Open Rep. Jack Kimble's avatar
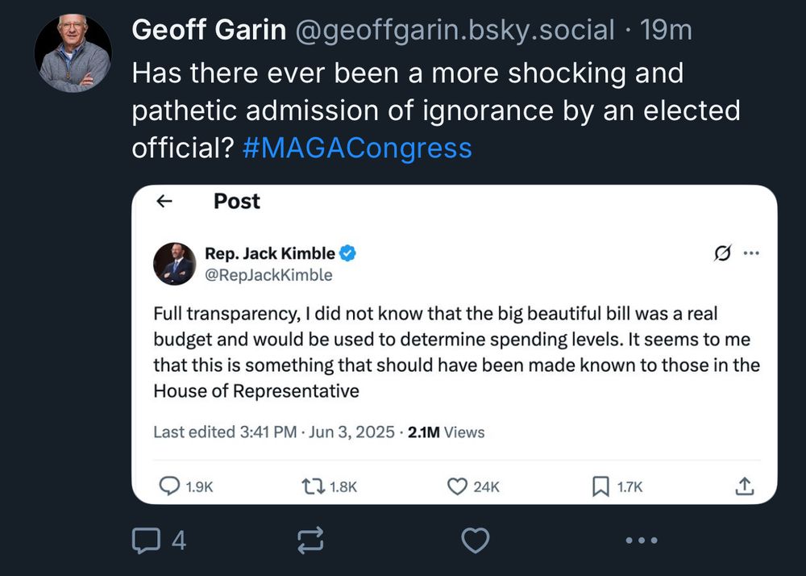Image resolution: width=806 pixels, height=576 pixels. 175,264
